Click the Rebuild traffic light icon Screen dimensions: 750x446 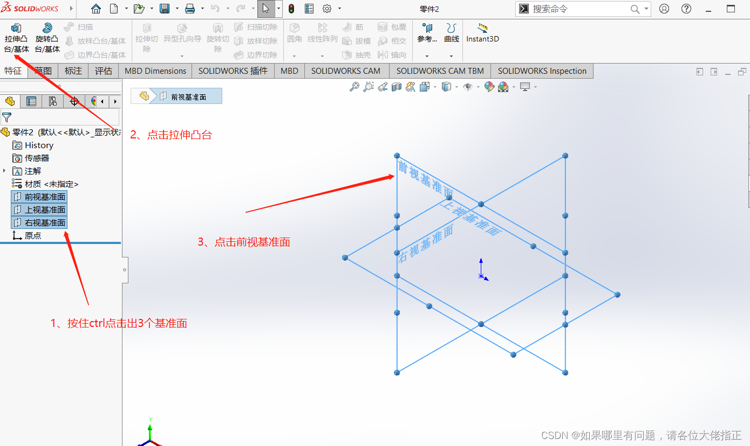(x=291, y=9)
